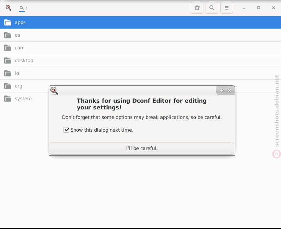Viewport: 281px width, 229px height.
Task: Minimize the Dconf Editor window
Action: click(244, 8)
